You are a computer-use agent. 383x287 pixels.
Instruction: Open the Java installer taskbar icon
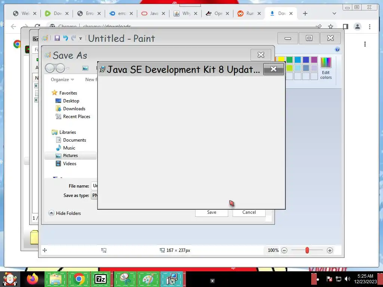172,279
